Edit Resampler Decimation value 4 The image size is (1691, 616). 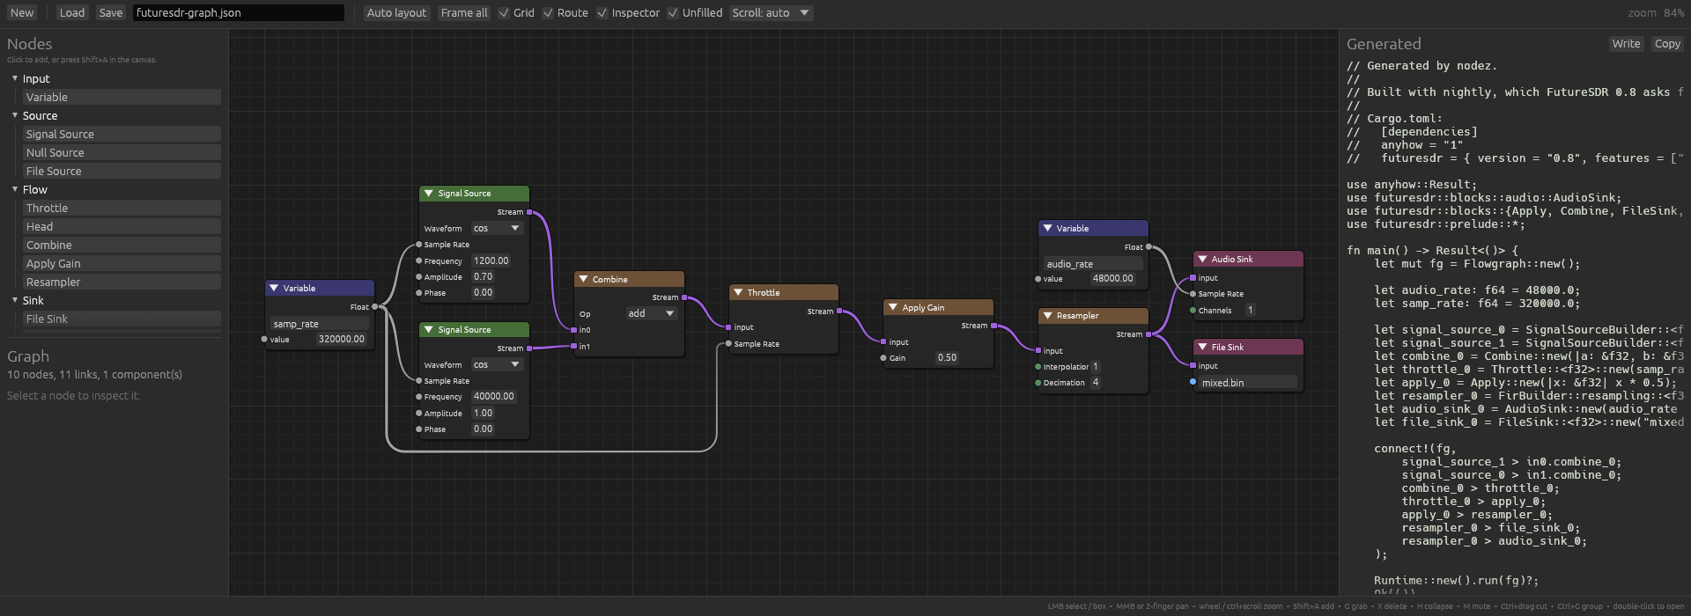(x=1096, y=382)
